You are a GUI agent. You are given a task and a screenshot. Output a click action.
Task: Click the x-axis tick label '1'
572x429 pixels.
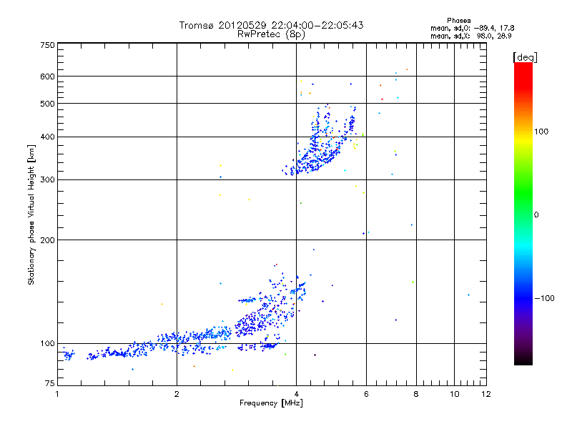57,394
